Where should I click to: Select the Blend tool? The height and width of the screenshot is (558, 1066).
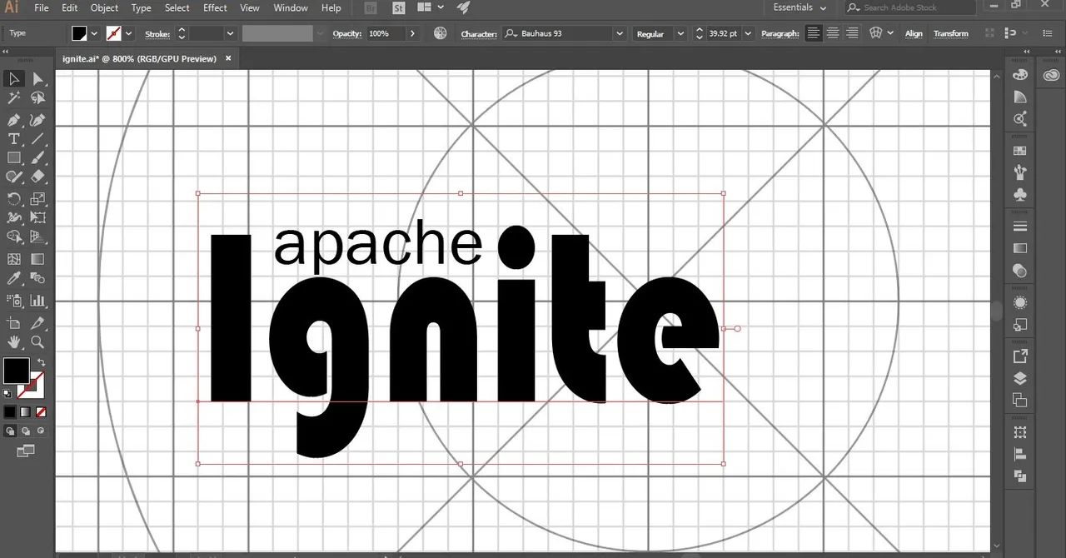(37, 278)
